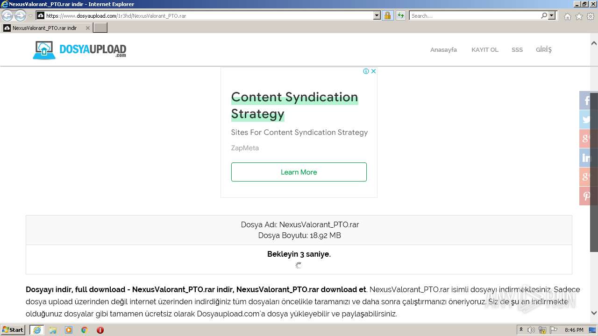Open Internet Explorer taskbar icon
This screenshot has width=598, height=336.
[x=37, y=330]
